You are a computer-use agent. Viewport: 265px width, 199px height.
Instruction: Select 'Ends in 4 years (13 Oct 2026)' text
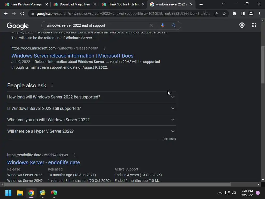[138, 175]
